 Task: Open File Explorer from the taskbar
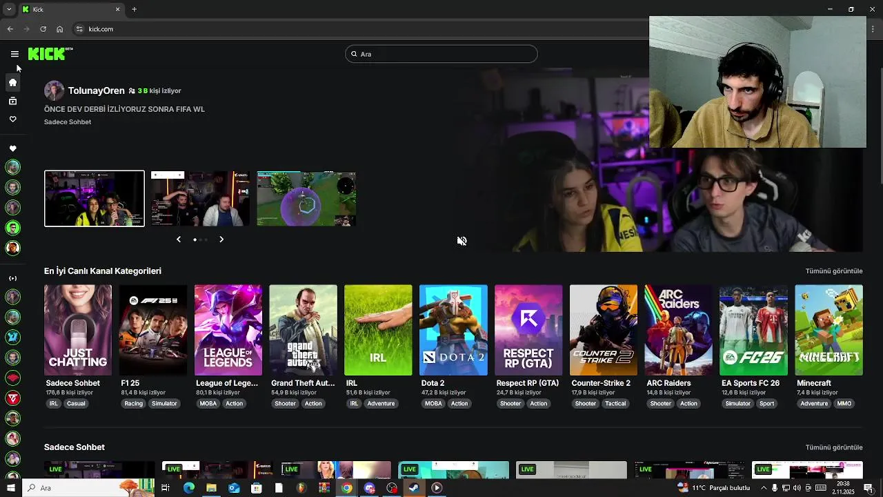click(211, 488)
